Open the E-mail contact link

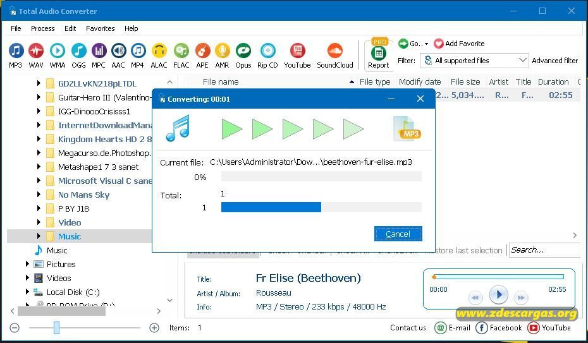tap(453, 328)
